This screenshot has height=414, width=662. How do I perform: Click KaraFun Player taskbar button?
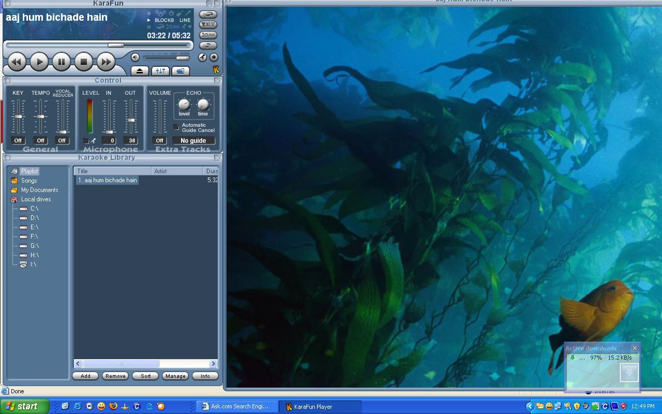click(x=320, y=407)
